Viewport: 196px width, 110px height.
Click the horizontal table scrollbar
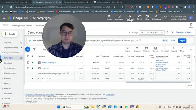point(158,82)
